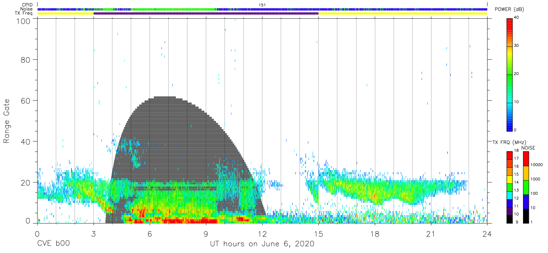Screen dimensions: 548x253
Task: Click the 'POWER (dB)' legend title
Action: (510, 9)
